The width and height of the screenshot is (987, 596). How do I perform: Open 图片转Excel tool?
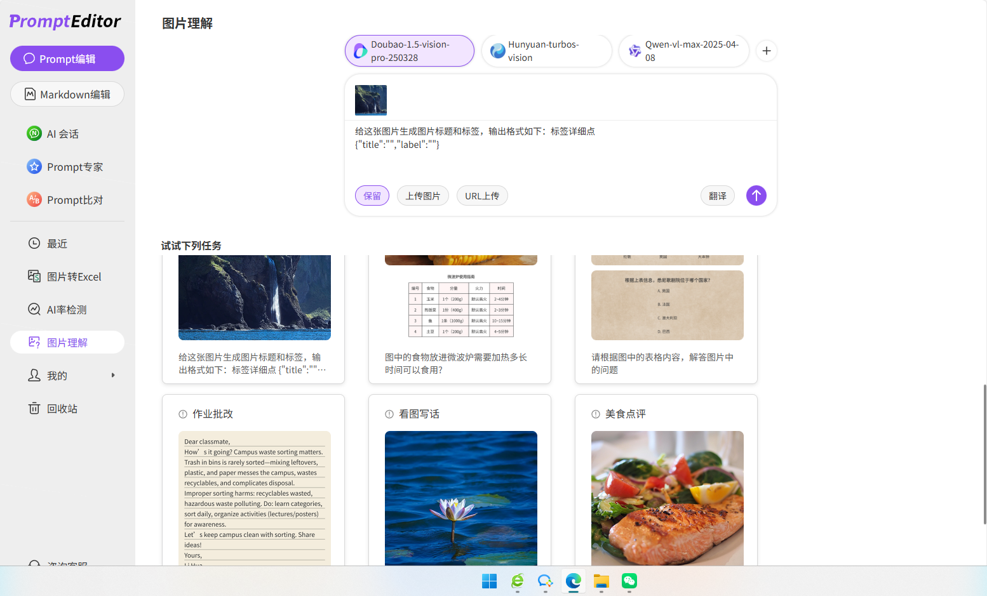pos(74,277)
